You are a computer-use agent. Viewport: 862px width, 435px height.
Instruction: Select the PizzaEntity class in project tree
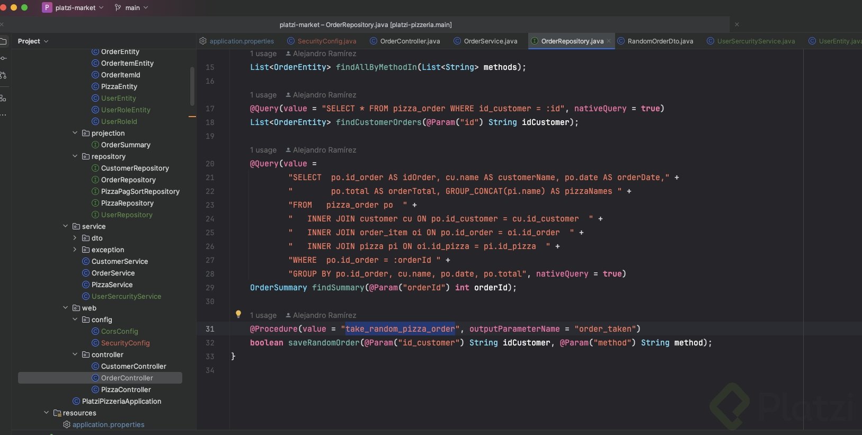pos(119,86)
